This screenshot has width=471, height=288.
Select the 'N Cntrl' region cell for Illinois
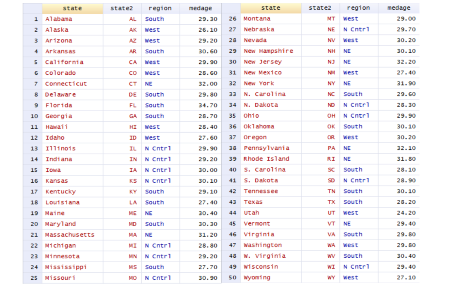tap(158, 148)
